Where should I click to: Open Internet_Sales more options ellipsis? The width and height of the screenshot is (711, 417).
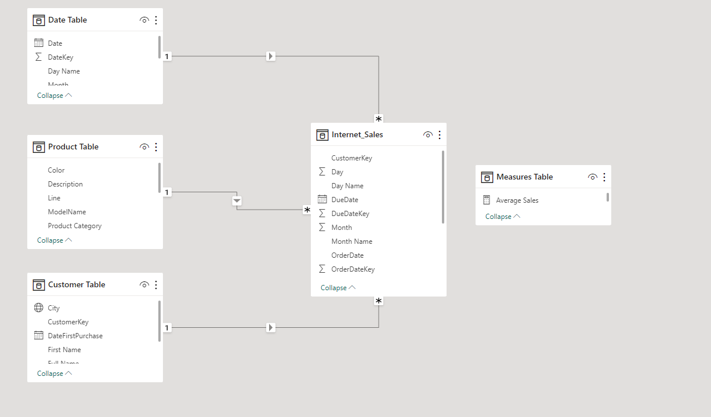tap(440, 135)
